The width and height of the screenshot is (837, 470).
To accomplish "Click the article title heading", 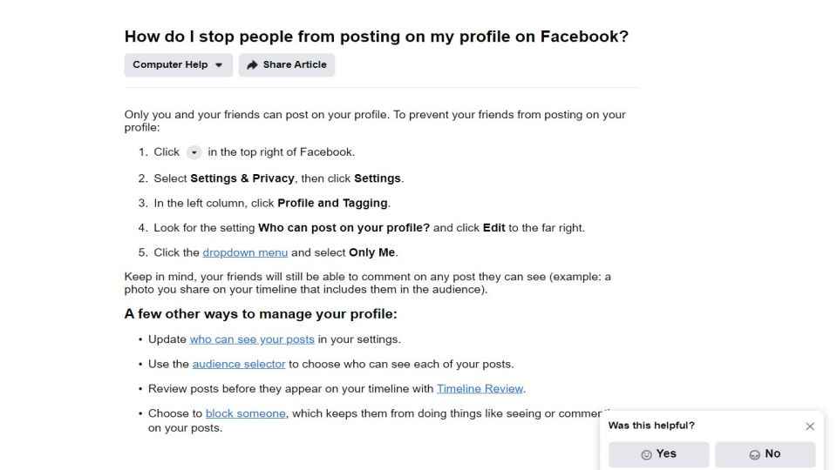I will click(377, 37).
